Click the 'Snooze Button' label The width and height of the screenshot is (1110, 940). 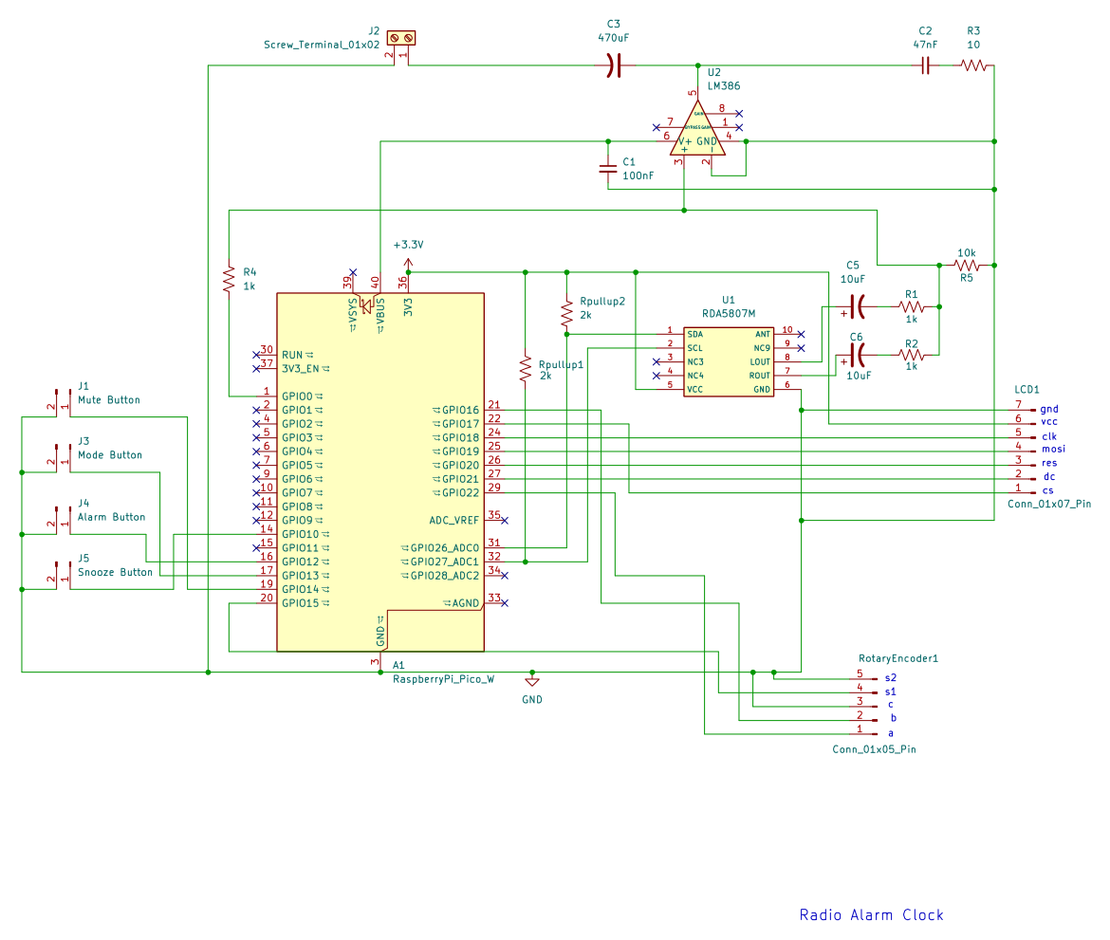point(116,573)
